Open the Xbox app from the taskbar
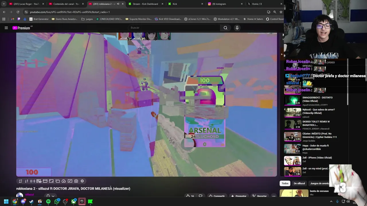Viewport: 367px width, 206px height. click(74, 201)
